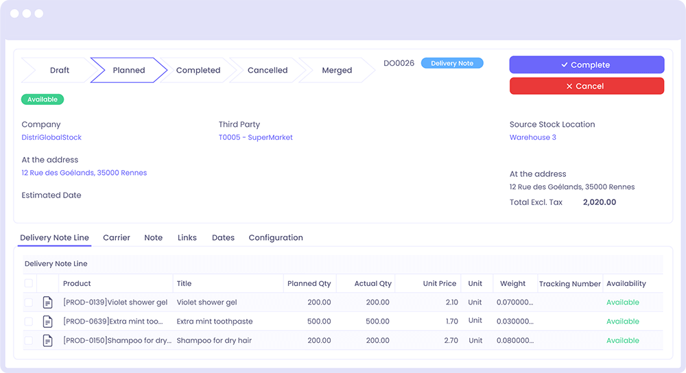Switch to the Links tab
The height and width of the screenshot is (373, 686).
coord(187,237)
